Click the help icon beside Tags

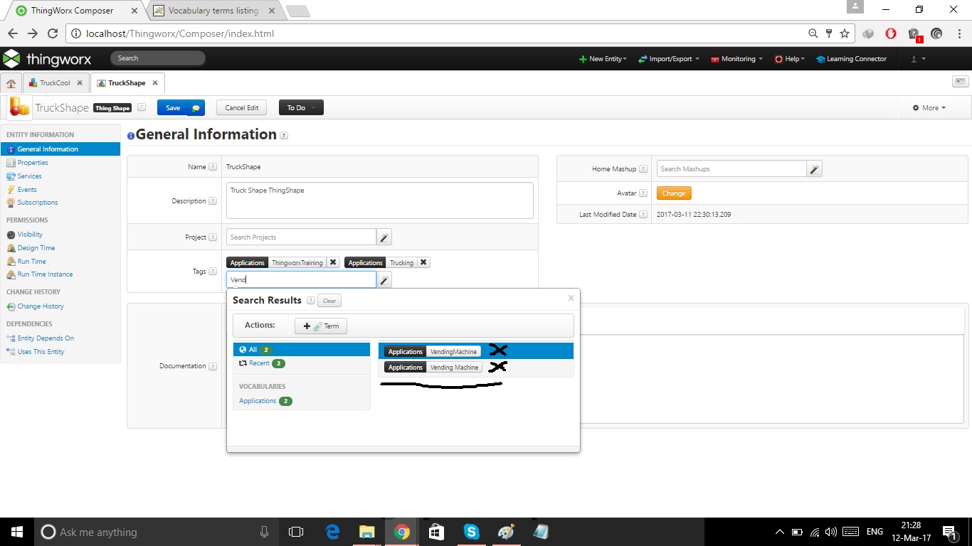213,272
